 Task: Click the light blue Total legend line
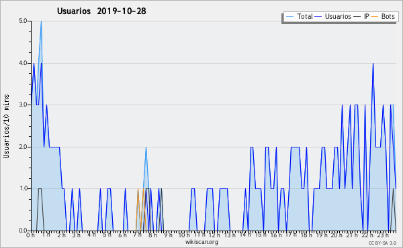(289, 17)
